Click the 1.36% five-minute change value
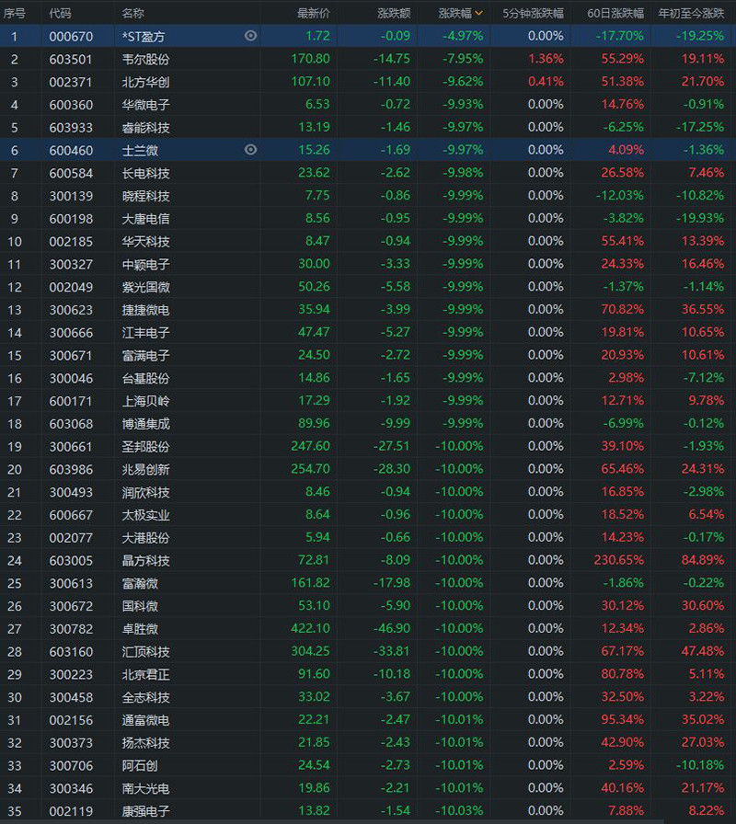Viewport: 736px width, 824px height. coord(546,59)
